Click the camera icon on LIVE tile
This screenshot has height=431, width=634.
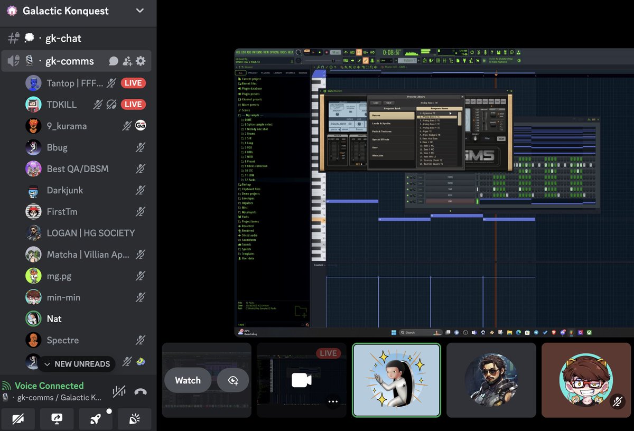(302, 380)
